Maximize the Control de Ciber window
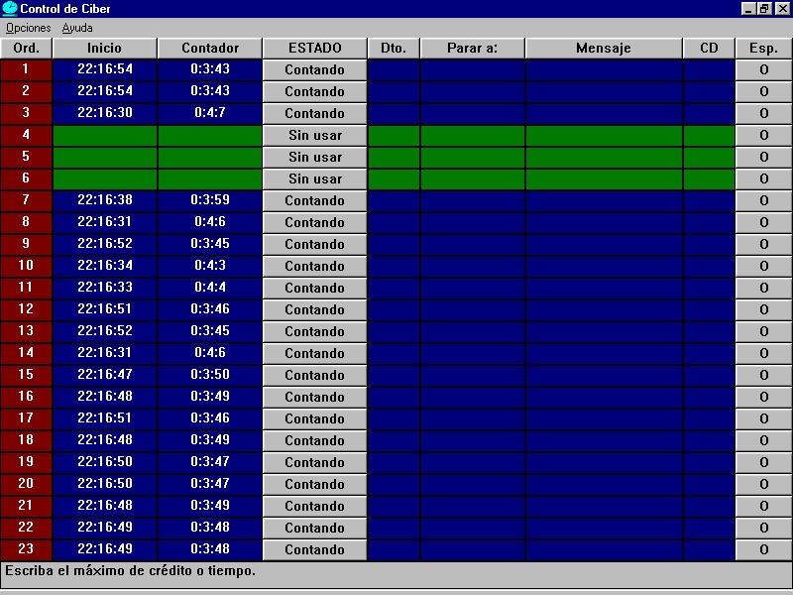Viewport: 793px width, 595px height. [x=764, y=9]
